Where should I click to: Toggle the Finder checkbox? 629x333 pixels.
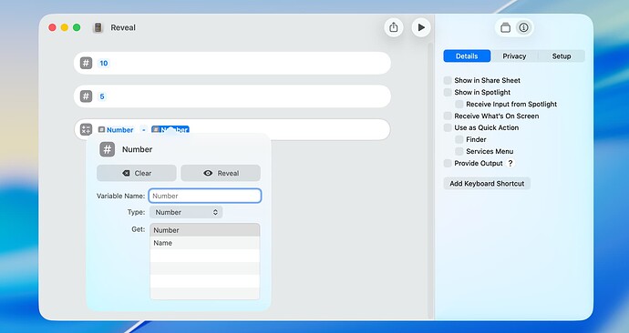pyautogui.click(x=459, y=139)
